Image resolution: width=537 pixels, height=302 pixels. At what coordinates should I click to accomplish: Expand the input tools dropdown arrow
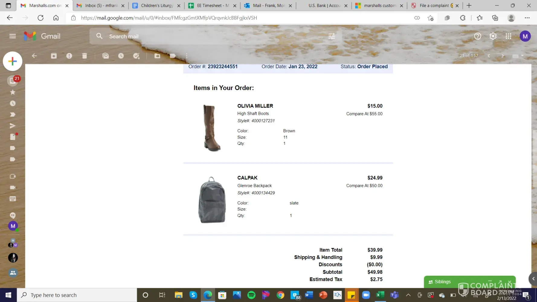(523, 56)
